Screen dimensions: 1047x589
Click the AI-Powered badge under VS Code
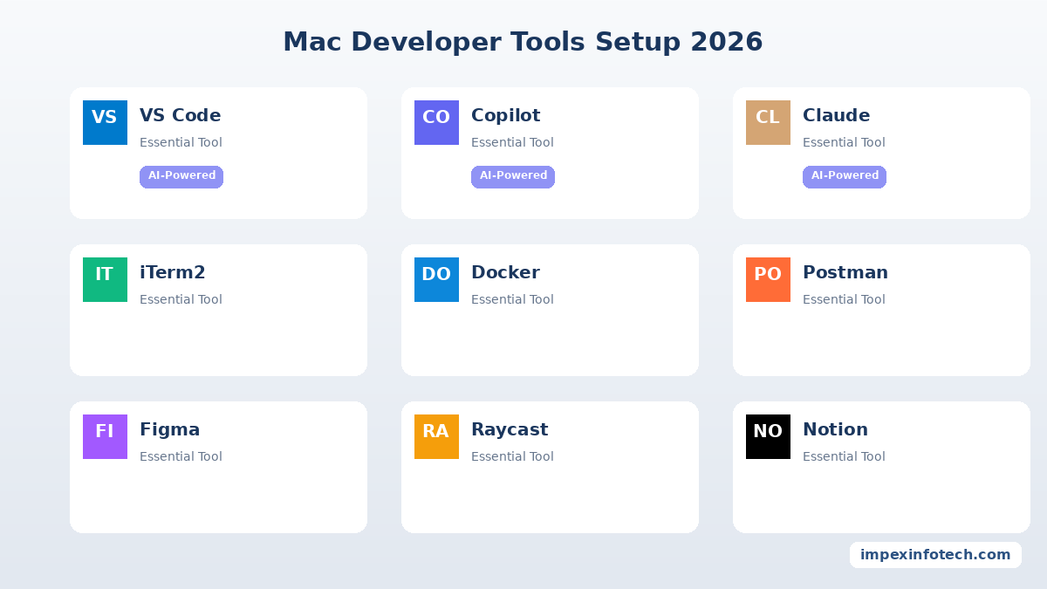[x=181, y=176]
